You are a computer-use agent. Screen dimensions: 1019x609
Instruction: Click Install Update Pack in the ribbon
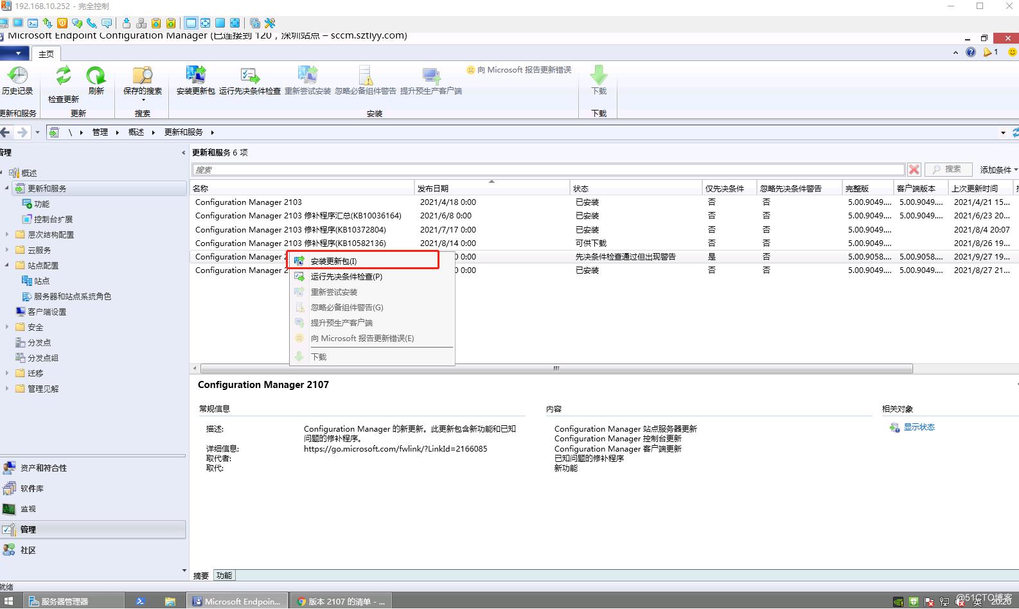195,81
